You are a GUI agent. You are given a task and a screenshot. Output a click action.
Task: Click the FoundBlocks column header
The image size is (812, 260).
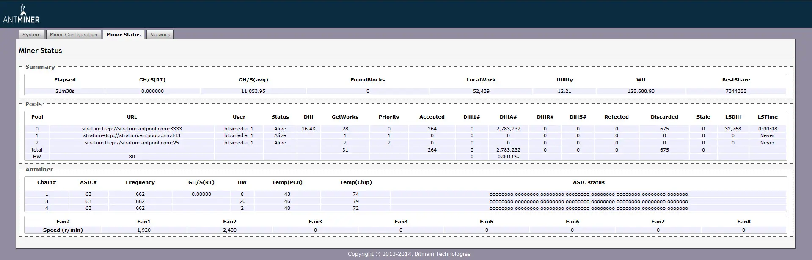(x=368, y=80)
